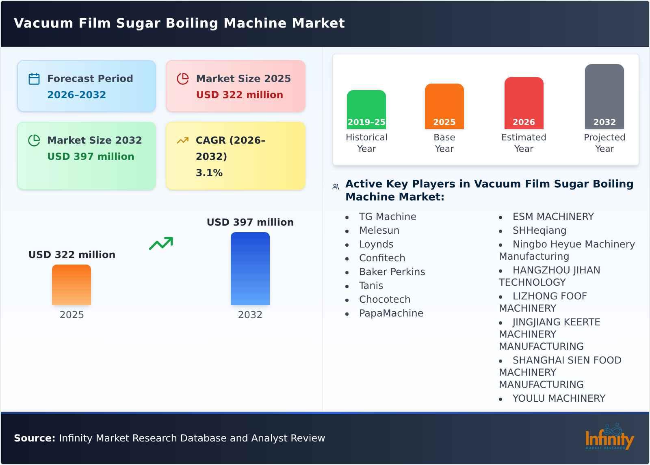Open the CAGR (2026–2032) card
The image size is (650, 465).
(236, 156)
